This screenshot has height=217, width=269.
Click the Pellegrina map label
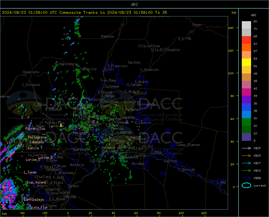[x=37, y=137]
